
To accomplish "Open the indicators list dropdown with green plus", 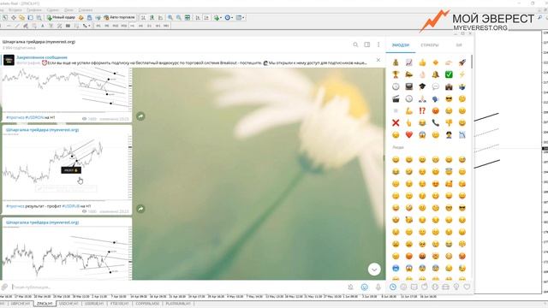I will click(217, 17).
